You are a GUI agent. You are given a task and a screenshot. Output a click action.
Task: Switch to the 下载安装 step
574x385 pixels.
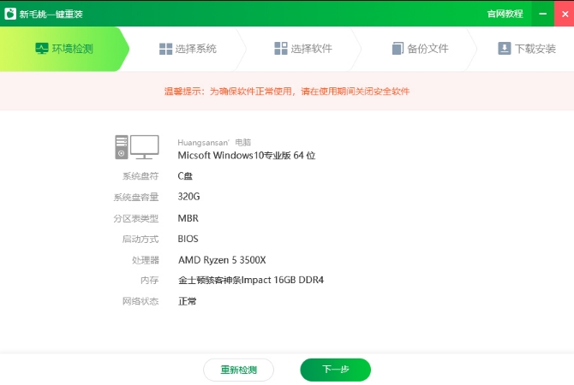[x=527, y=49]
